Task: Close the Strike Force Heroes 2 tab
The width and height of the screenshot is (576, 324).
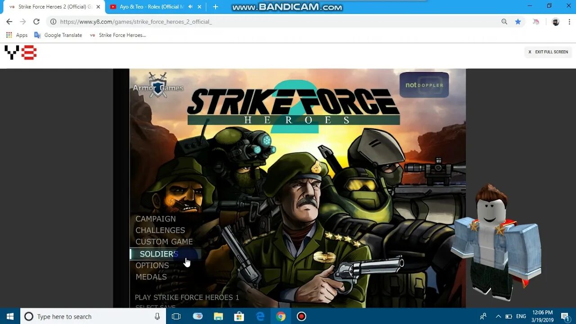Action: pyautogui.click(x=98, y=7)
